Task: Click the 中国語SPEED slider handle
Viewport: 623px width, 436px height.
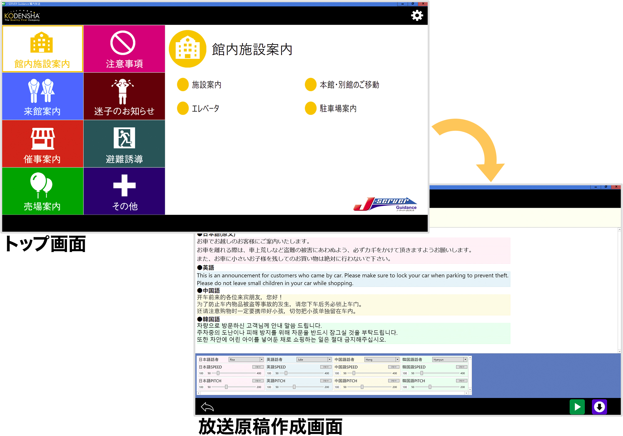Action: 354,373
